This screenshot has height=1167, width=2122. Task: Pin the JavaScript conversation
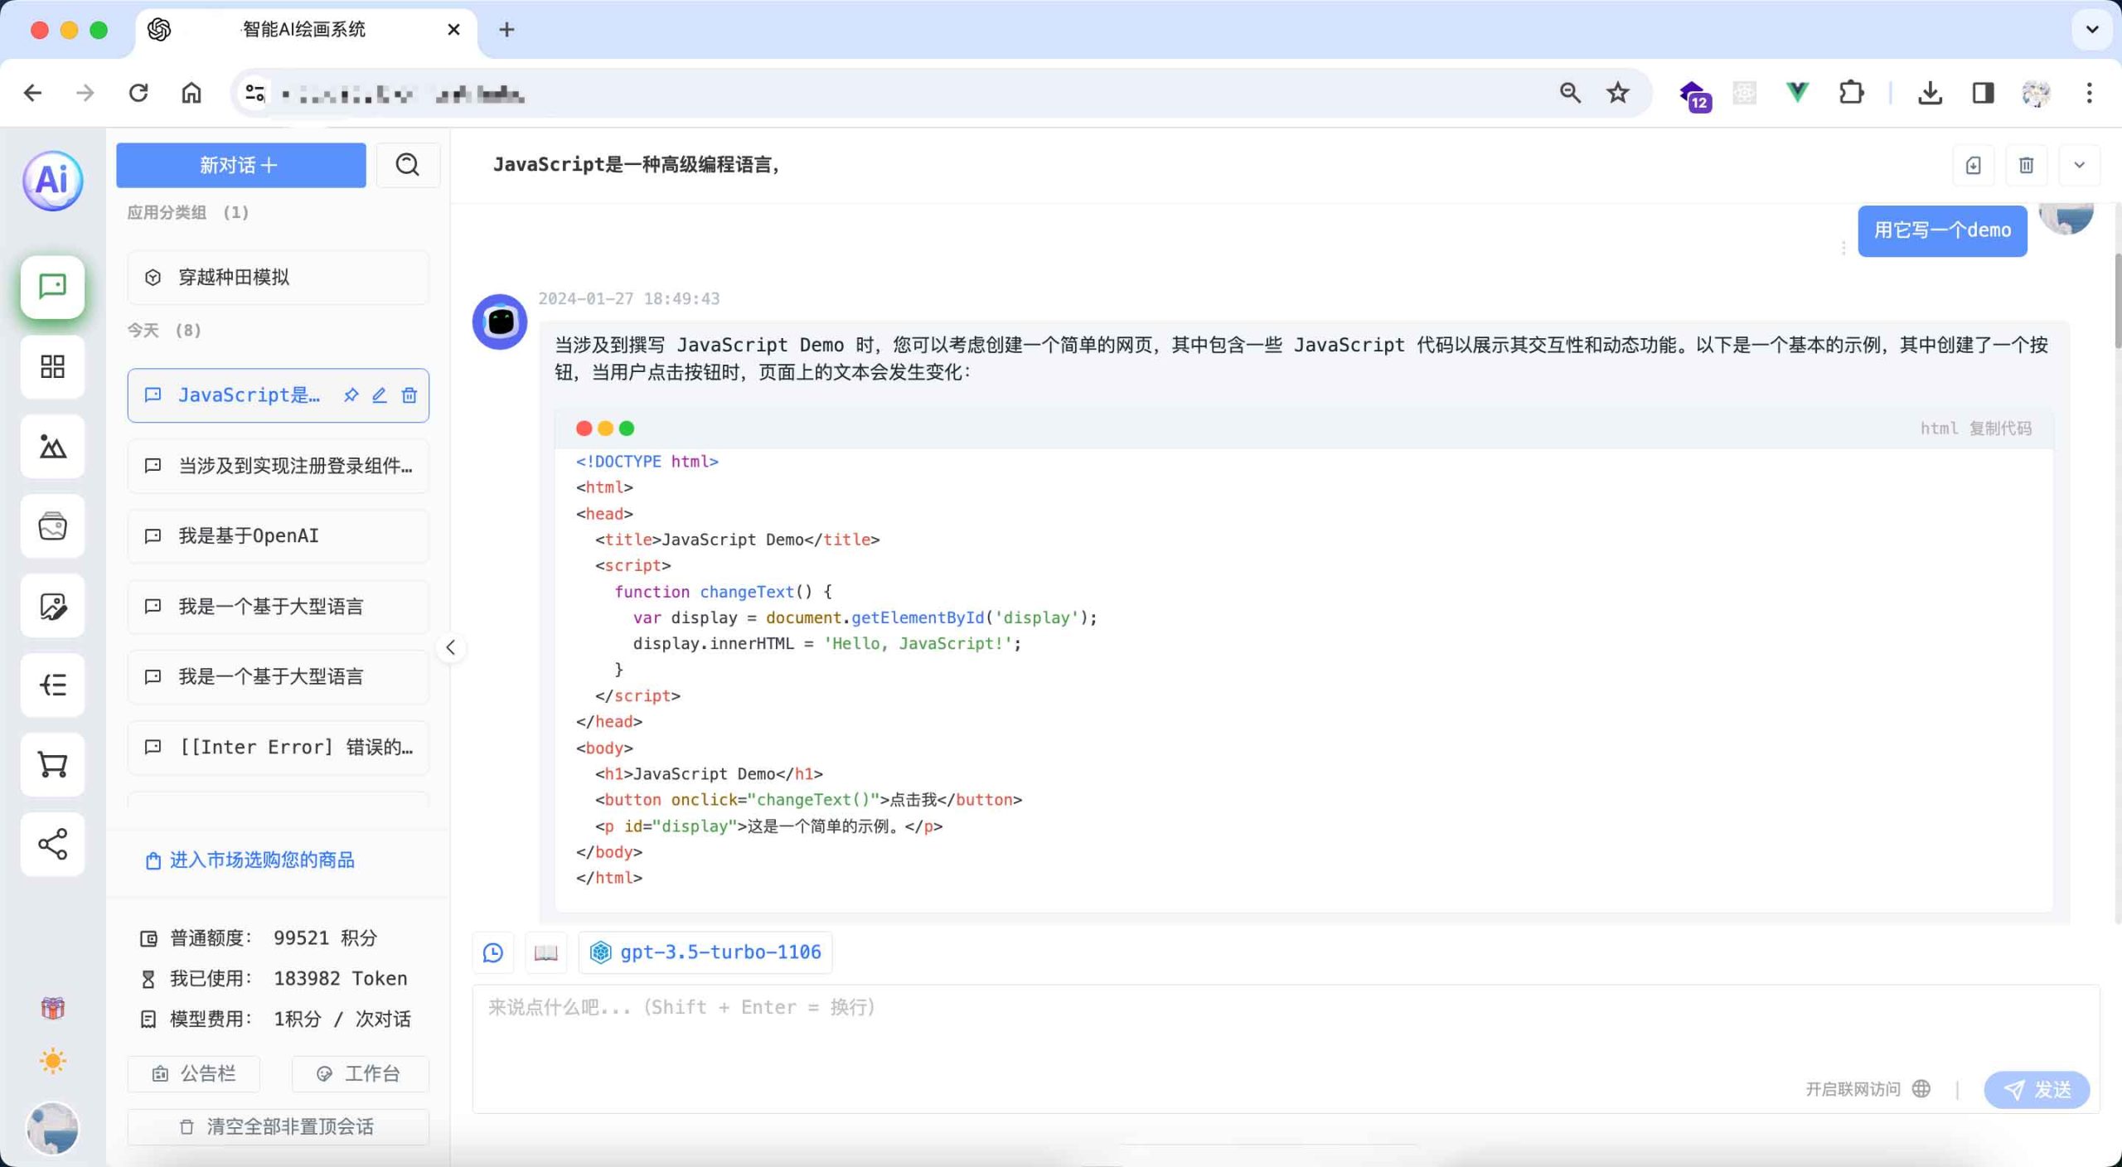pos(350,395)
